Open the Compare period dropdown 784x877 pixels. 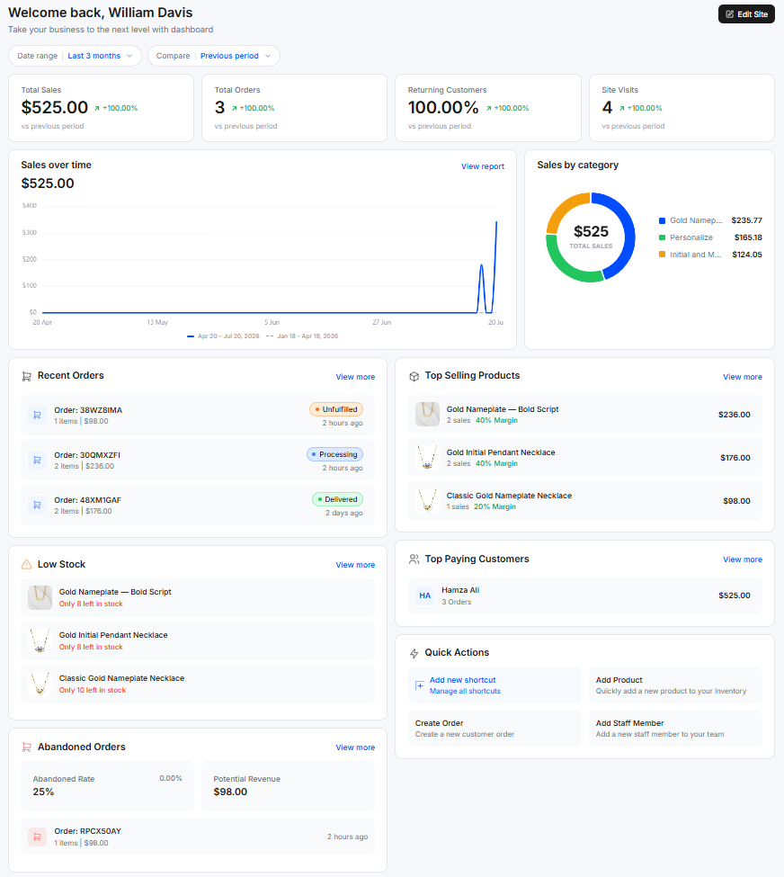pos(214,56)
